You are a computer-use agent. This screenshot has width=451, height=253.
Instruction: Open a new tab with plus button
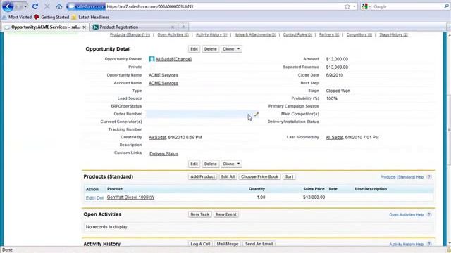coord(183,27)
